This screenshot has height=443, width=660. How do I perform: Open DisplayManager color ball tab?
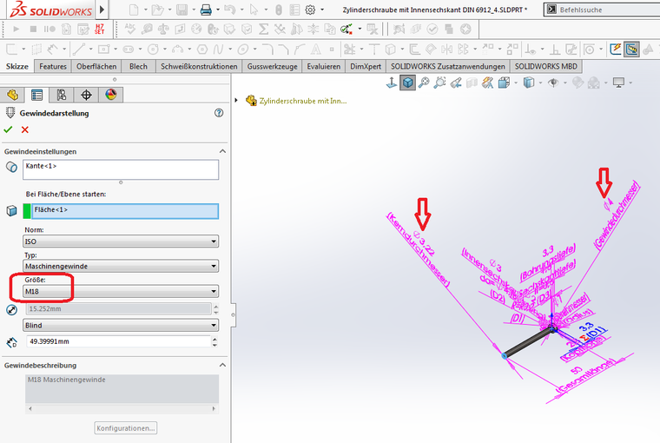[111, 95]
